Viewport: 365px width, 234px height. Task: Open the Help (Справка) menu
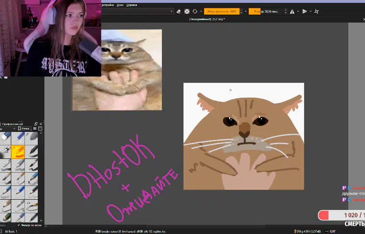tap(131, 4)
